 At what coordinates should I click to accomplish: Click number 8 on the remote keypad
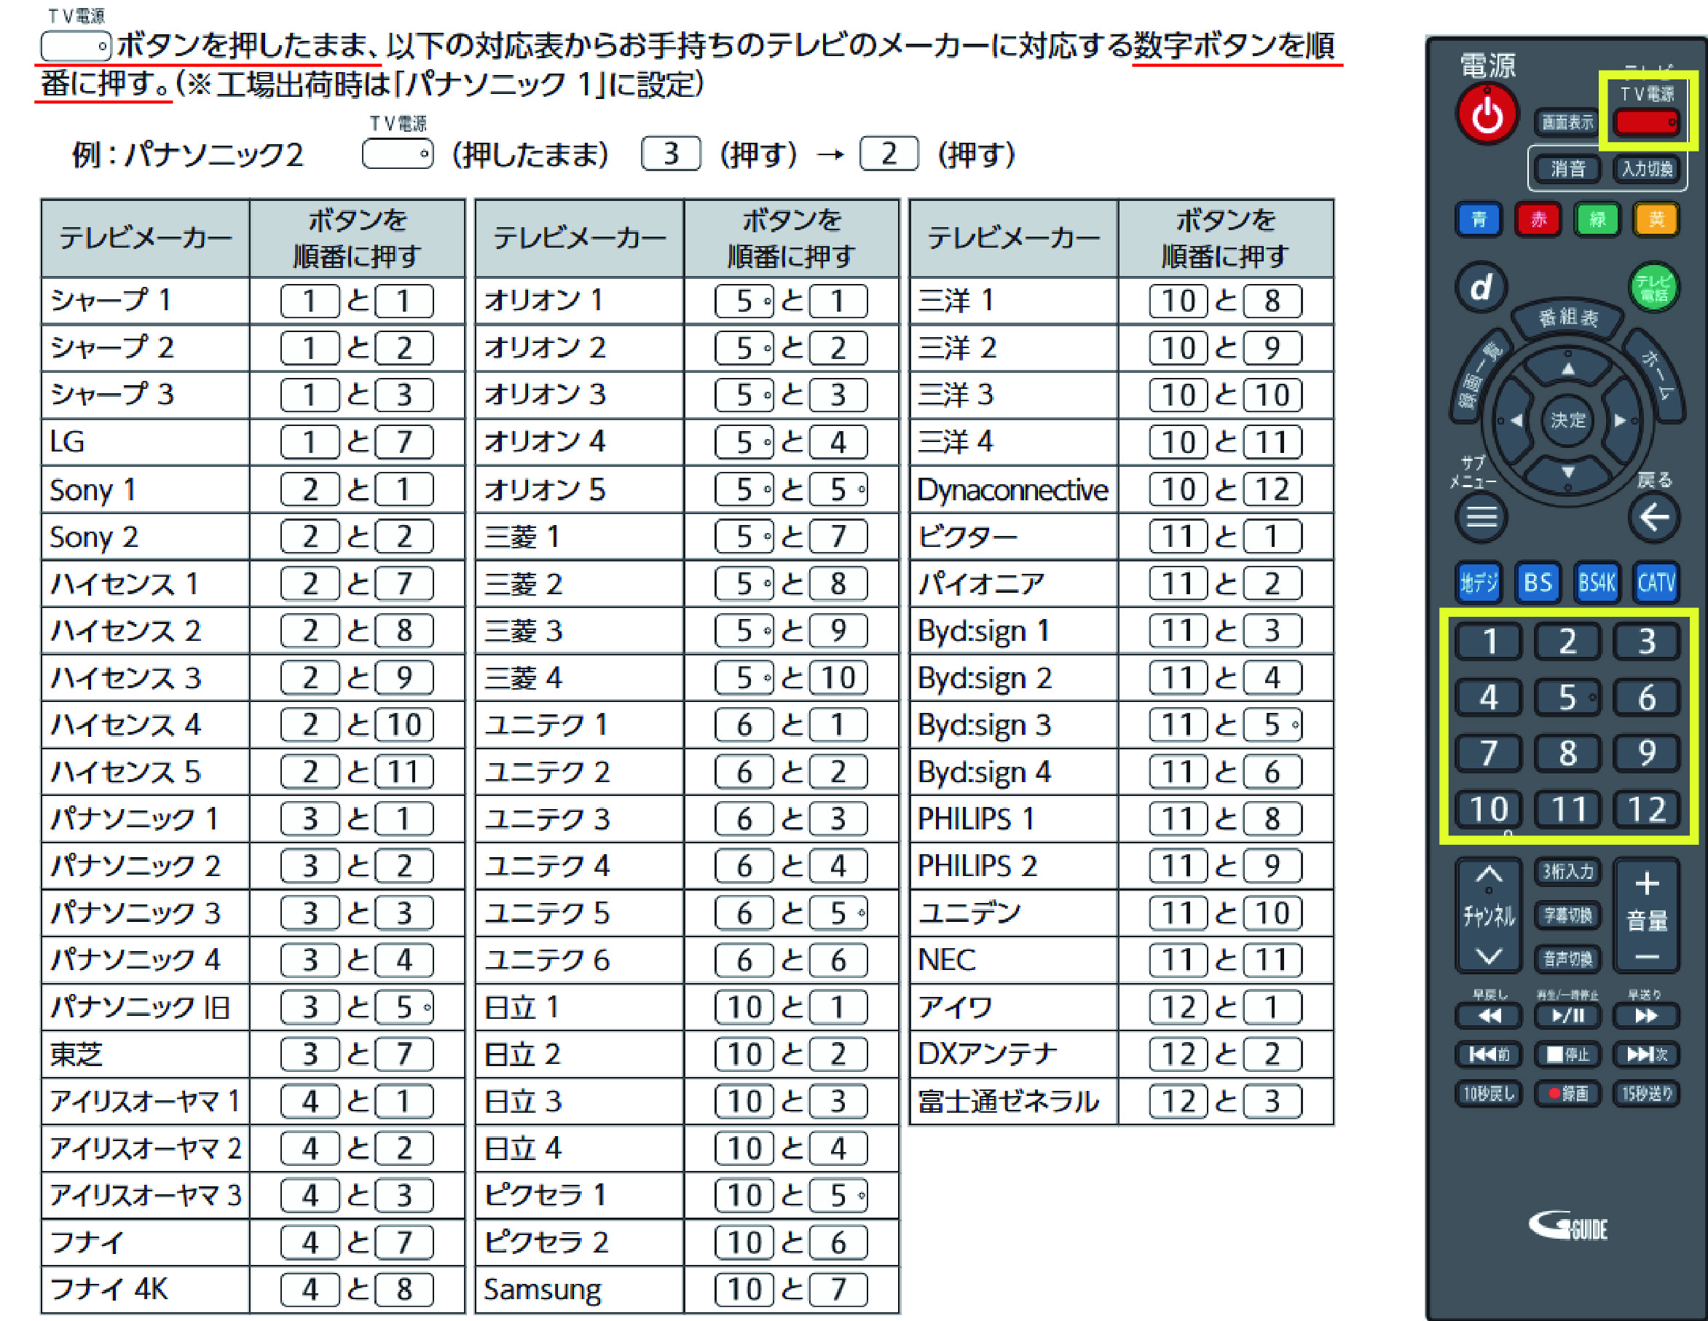click(1567, 752)
